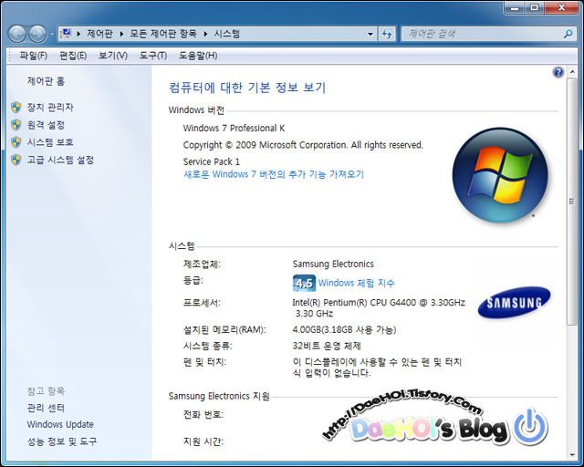
Task: Open recent pages dropdown next to Forward arrow
Action: pos(52,35)
